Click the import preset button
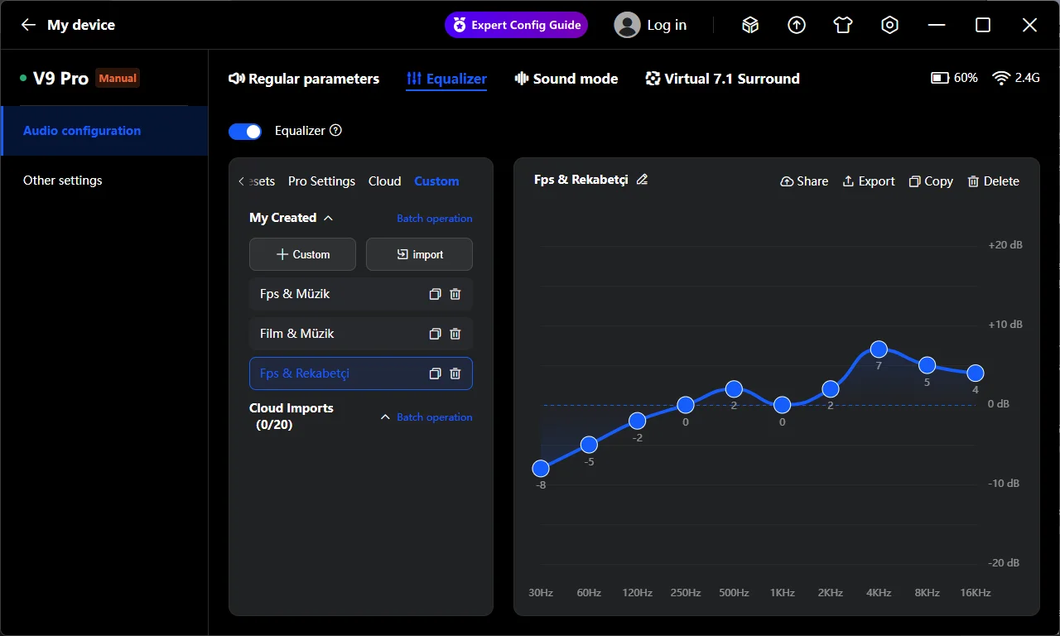 click(419, 254)
